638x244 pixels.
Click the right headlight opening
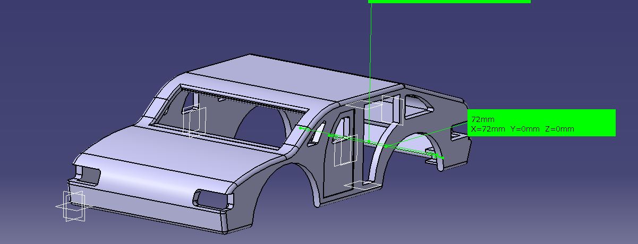(214, 198)
